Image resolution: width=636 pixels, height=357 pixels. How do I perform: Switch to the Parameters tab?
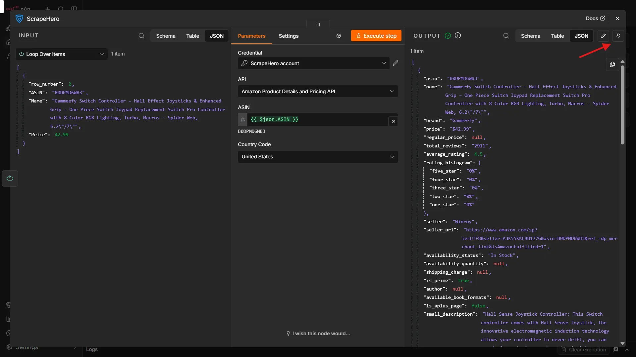251,36
